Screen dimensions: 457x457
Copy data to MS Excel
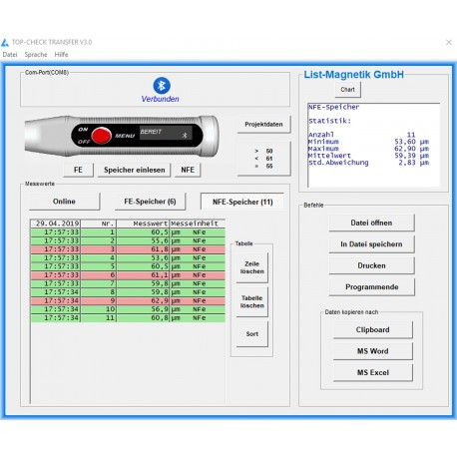373,372
